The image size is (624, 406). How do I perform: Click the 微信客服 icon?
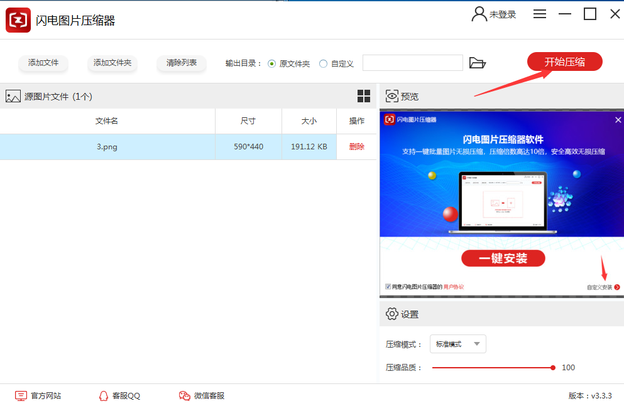pyautogui.click(x=184, y=395)
